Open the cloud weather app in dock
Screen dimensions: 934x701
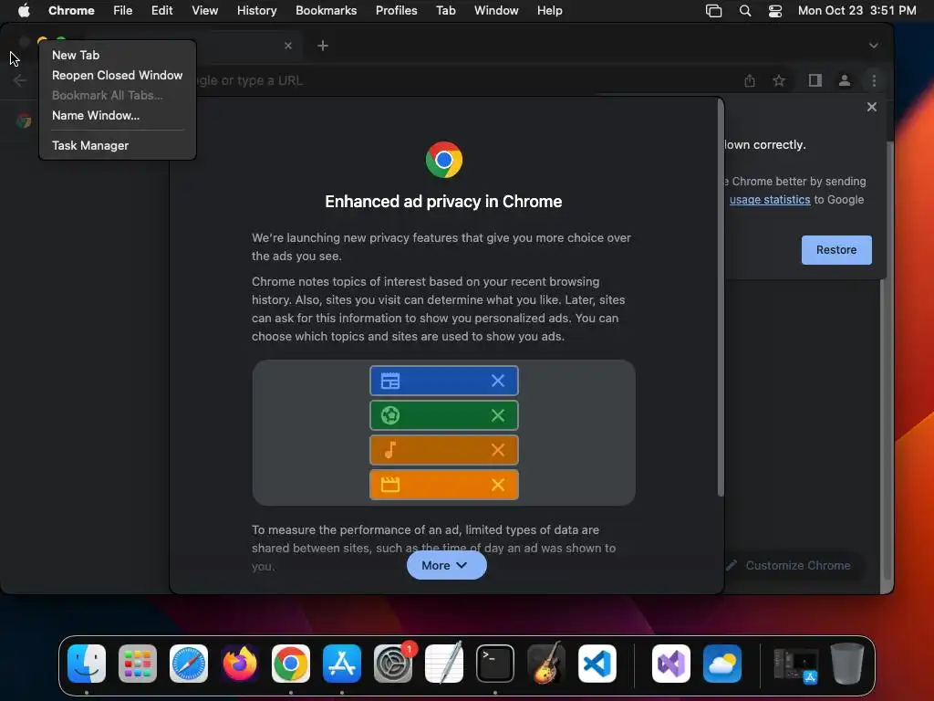(x=722, y=664)
